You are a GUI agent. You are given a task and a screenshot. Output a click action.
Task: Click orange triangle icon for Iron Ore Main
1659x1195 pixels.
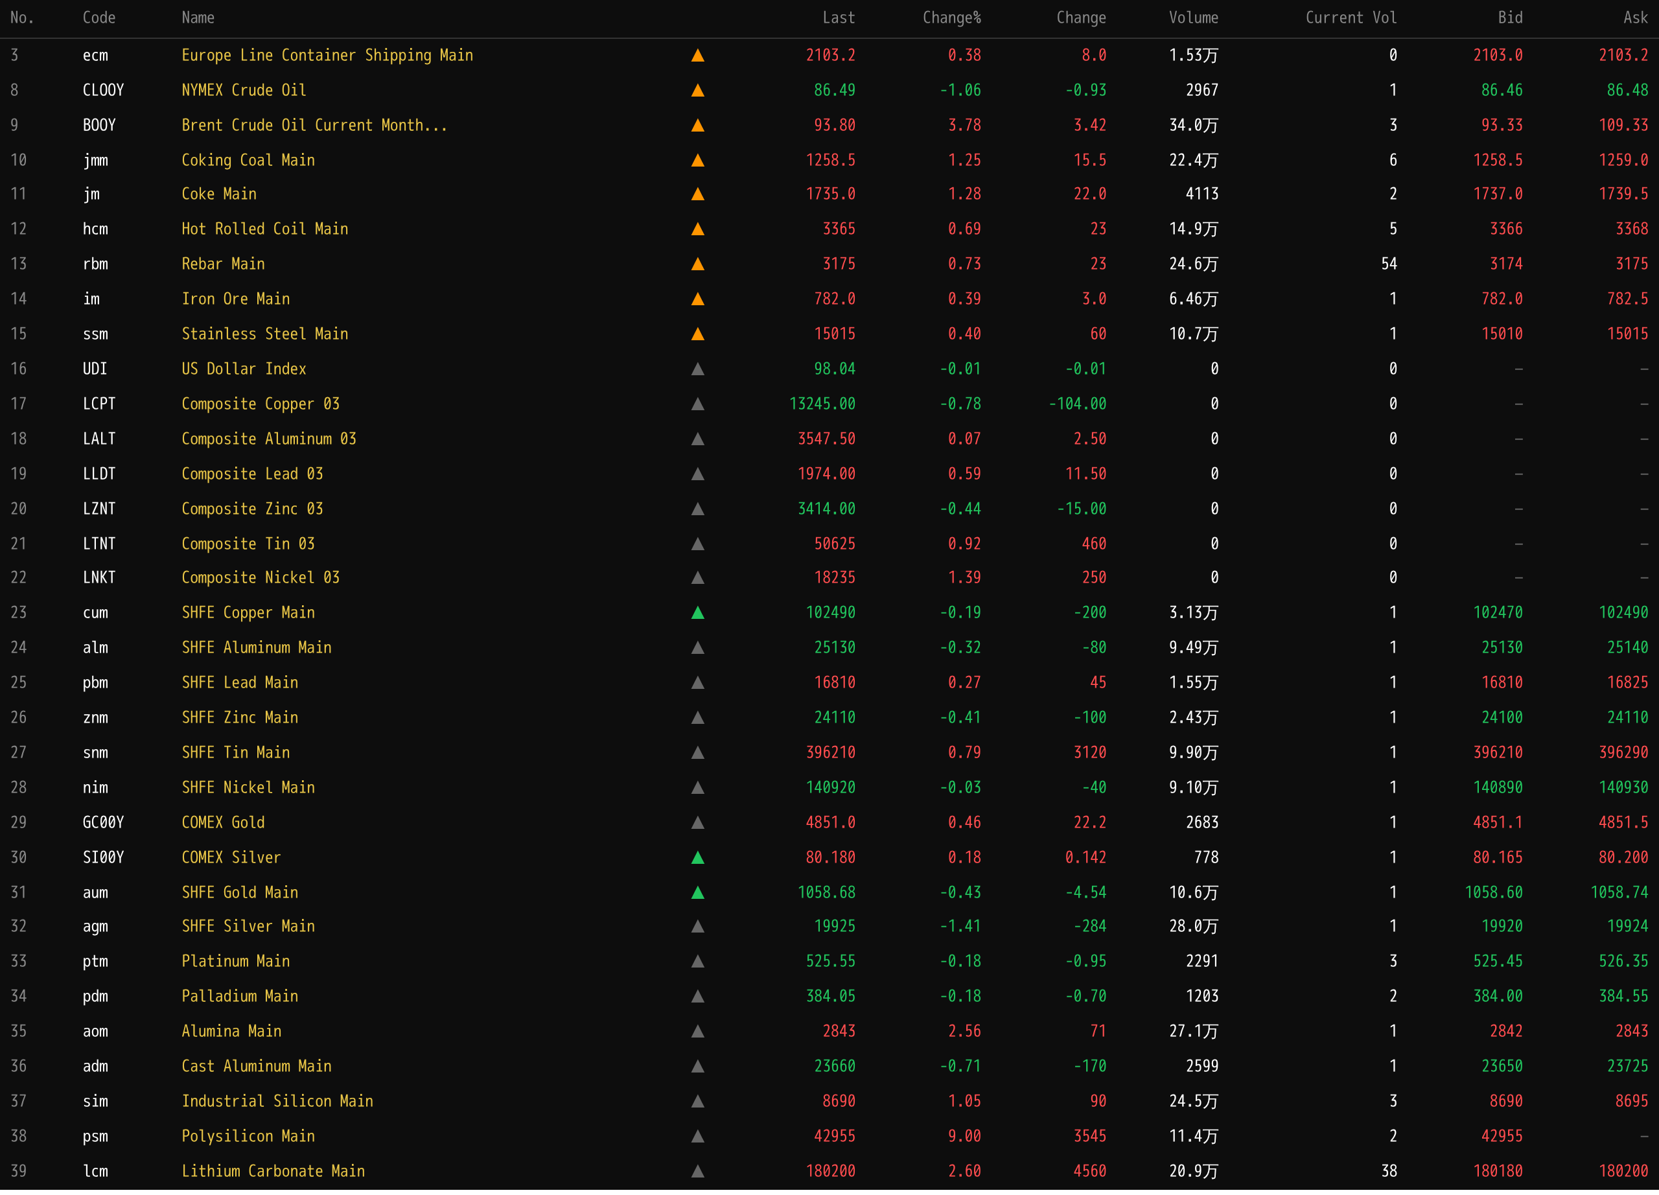click(x=698, y=299)
